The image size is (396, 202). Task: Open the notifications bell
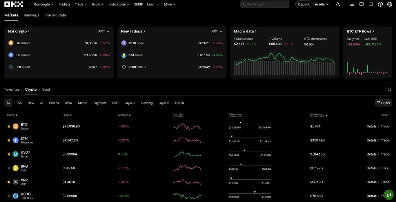click(x=371, y=4)
